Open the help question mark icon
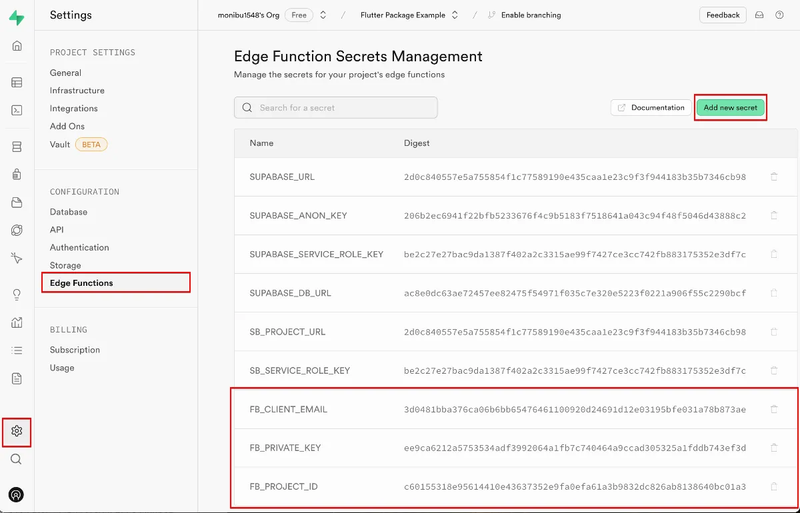The width and height of the screenshot is (800, 513). [779, 15]
